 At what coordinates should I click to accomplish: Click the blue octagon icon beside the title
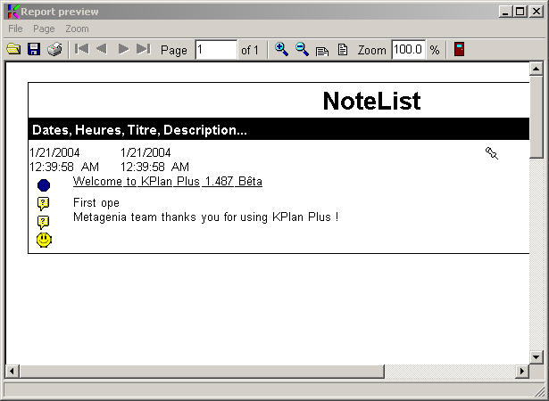point(44,185)
